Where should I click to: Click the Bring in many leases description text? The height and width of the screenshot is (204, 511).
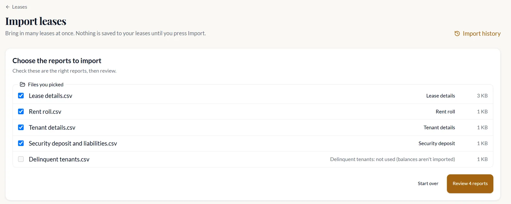click(105, 33)
